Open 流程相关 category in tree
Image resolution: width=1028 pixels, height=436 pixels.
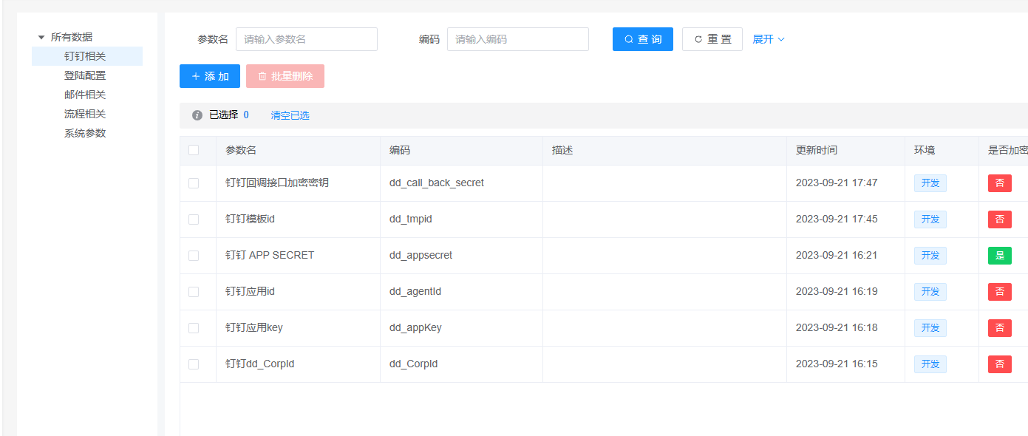tap(85, 114)
